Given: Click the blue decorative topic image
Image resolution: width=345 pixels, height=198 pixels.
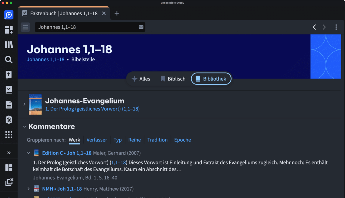Looking at the screenshot, I should [x=326, y=56].
